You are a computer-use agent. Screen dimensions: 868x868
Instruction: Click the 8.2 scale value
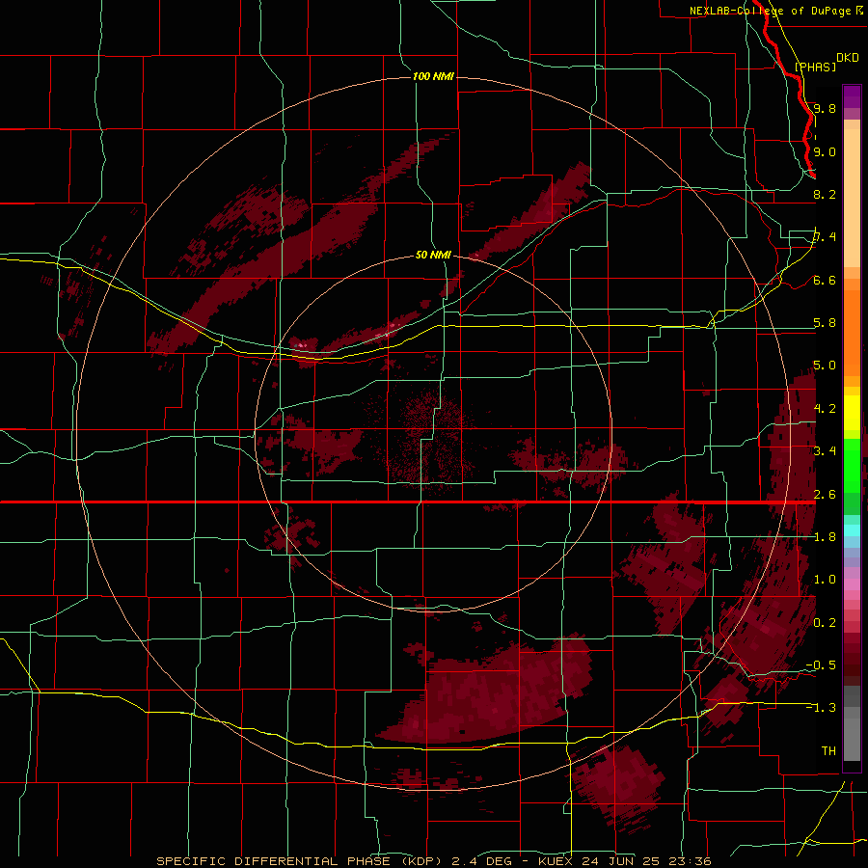point(825,194)
